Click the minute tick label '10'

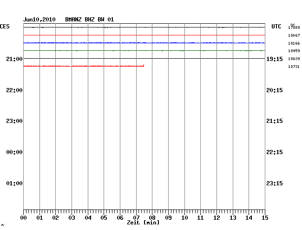coord(184,218)
